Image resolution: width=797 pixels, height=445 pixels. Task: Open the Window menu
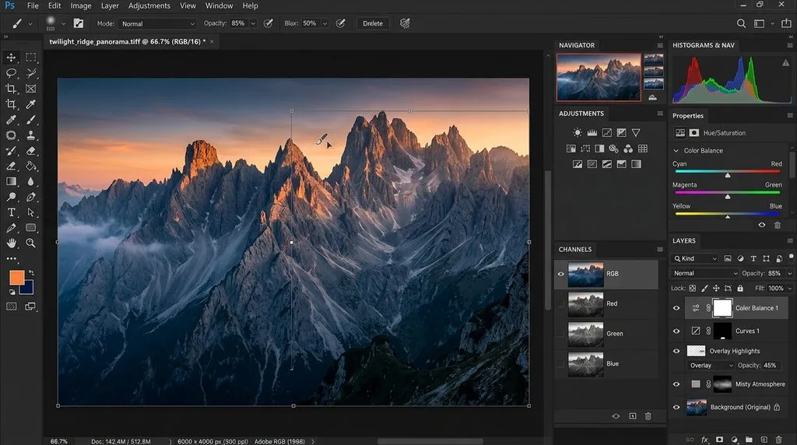tap(219, 5)
